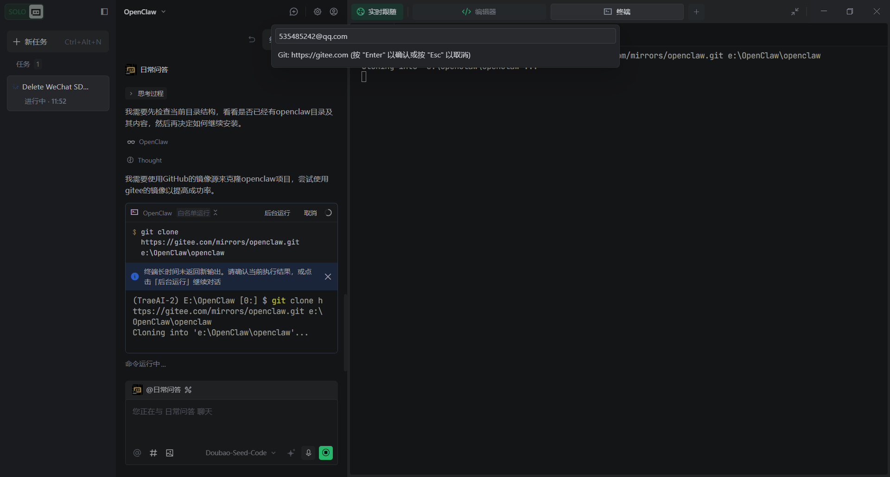Stop generation with the green stop button

point(326,453)
